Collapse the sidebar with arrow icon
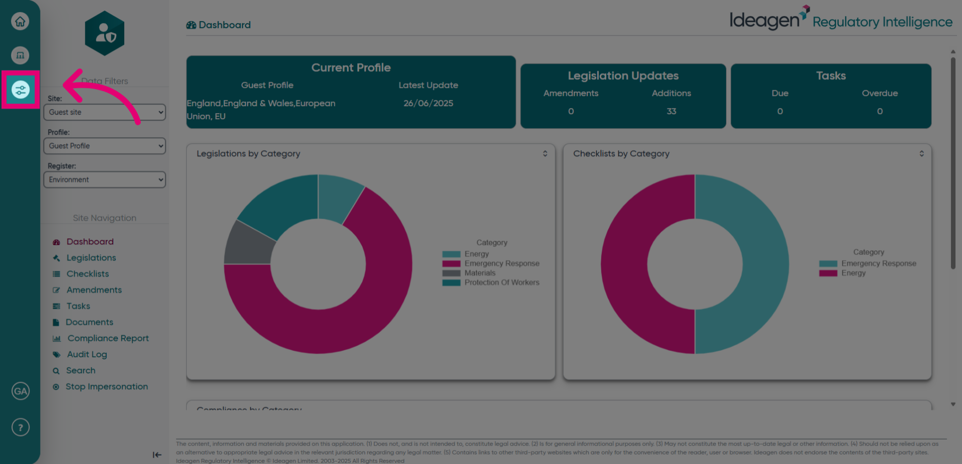Image resolution: width=962 pixels, height=464 pixels. [157, 454]
